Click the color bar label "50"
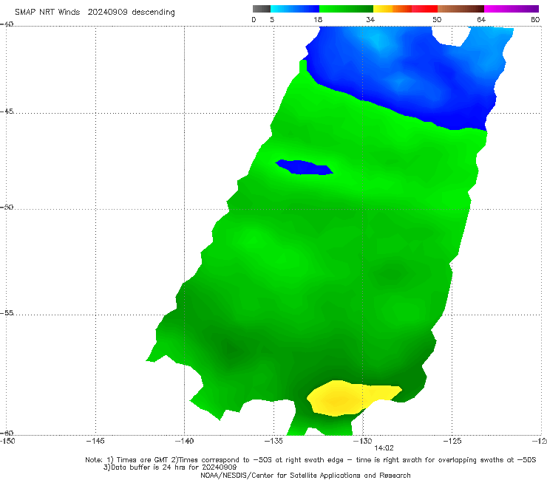547x480 pixels. coord(437,19)
